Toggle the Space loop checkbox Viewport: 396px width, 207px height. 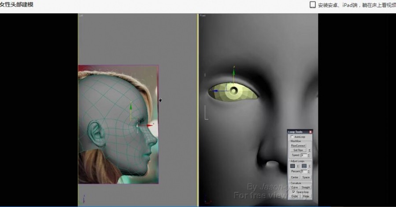294,192
